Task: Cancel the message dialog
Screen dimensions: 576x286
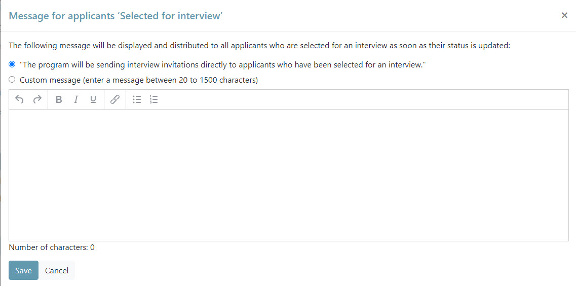Action: tap(57, 270)
